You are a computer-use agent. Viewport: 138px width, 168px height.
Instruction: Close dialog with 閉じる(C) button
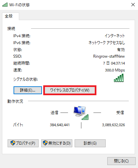coord(121,161)
